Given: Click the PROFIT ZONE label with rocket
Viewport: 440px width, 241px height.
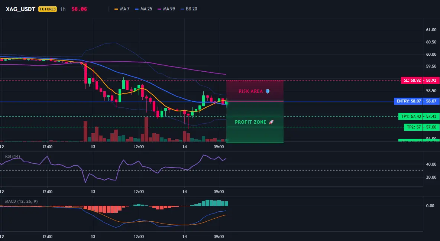Looking at the screenshot, I should tap(254, 122).
